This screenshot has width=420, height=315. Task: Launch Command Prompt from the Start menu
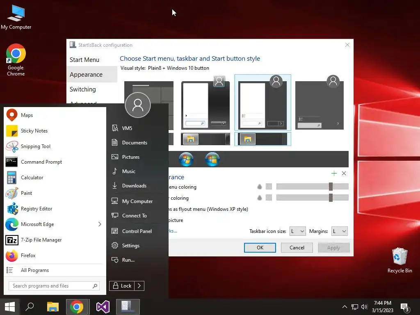point(55,162)
